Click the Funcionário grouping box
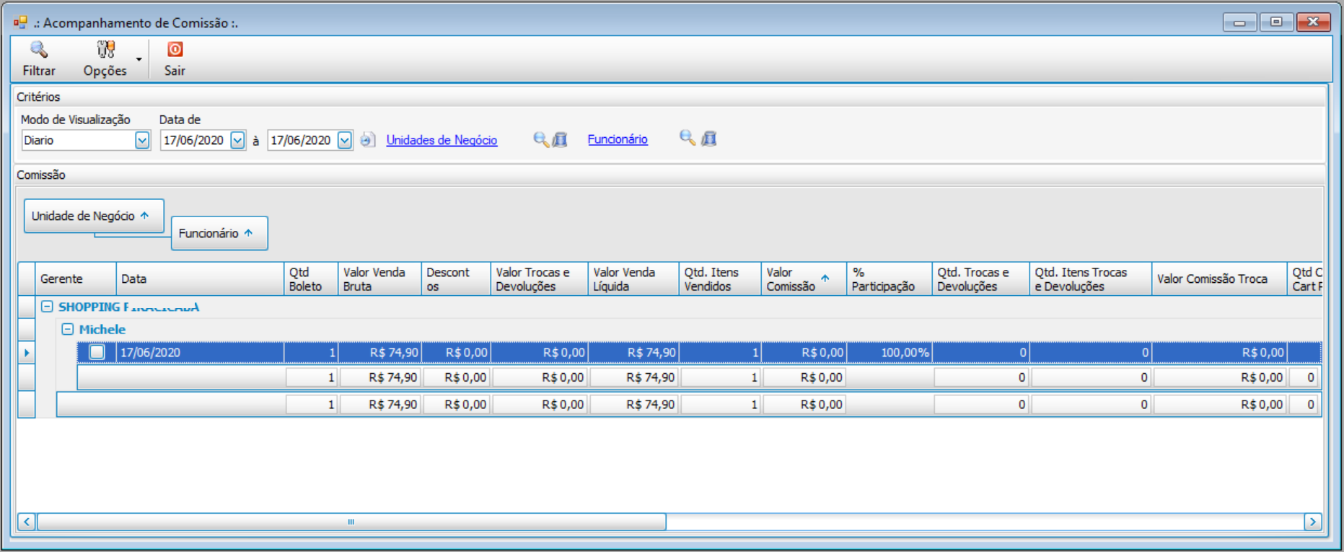 [x=219, y=233]
